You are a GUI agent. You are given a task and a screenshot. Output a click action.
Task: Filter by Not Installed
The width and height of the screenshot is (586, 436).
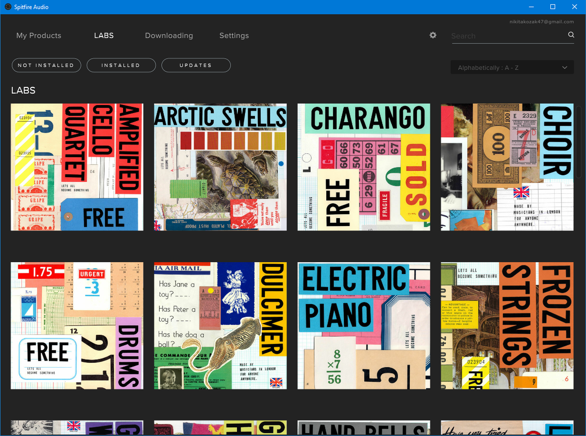(46, 65)
